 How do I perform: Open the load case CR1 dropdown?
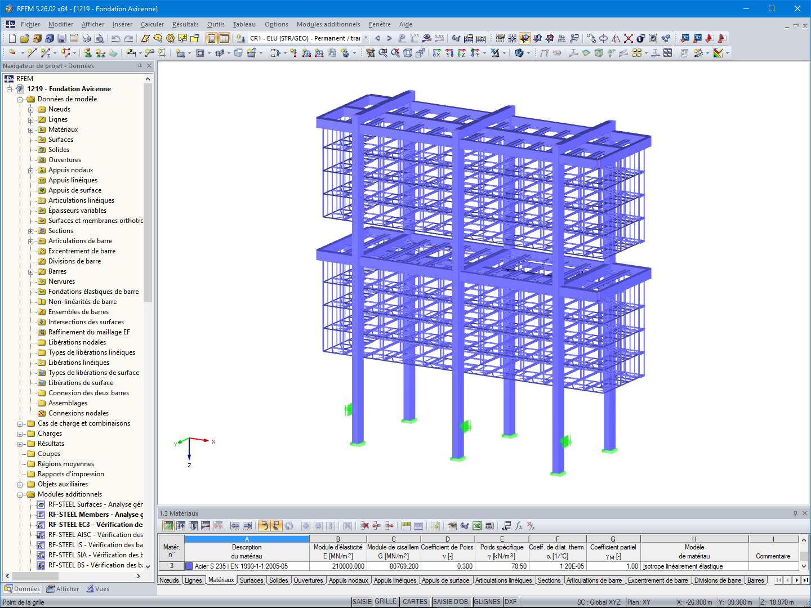coord(367,38)
